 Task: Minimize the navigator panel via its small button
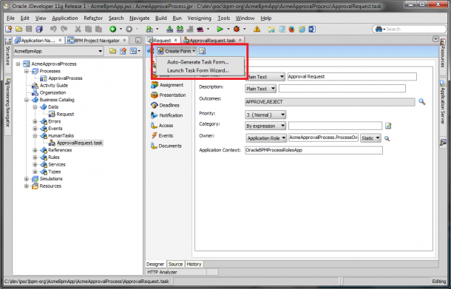[x=138, y=41]
